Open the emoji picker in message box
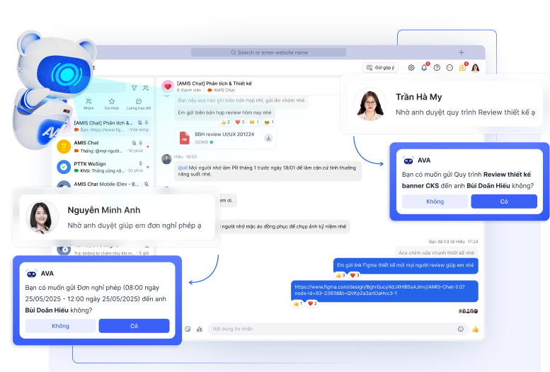Screen dimensions: 550x372 461,329
